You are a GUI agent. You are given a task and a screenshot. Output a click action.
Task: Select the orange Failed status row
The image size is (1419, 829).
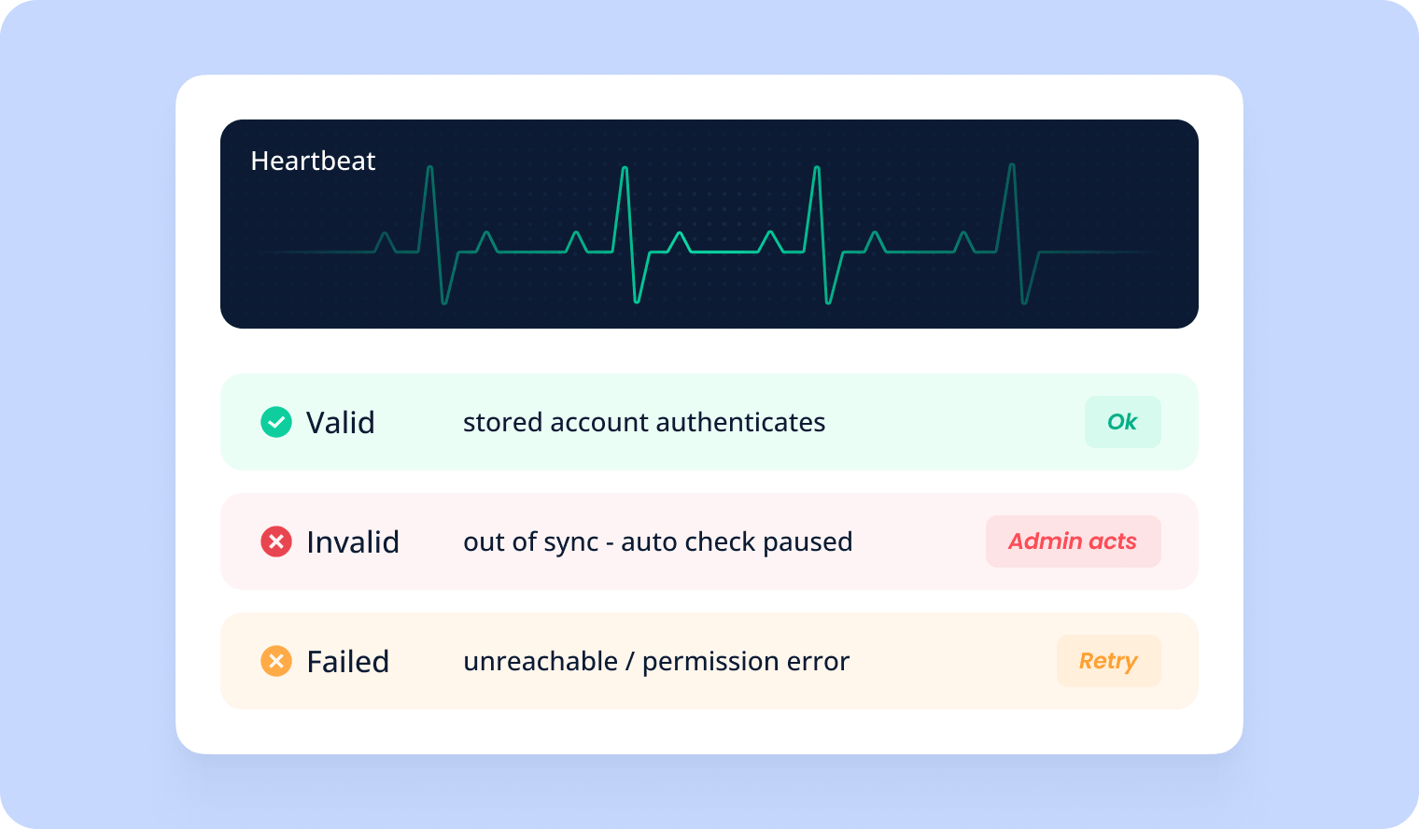709,661
